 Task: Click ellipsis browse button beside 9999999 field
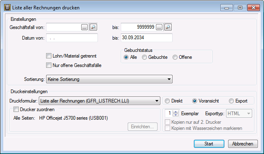(x=159, y=27)
